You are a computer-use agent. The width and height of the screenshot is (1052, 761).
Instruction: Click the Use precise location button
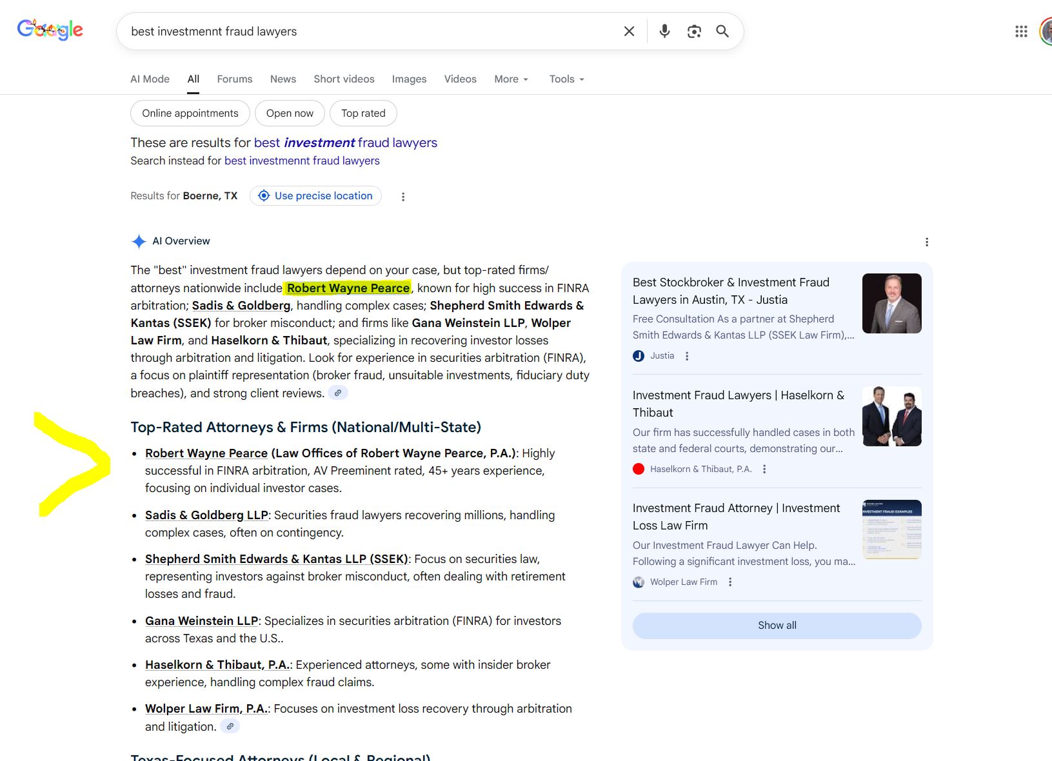(x=315, y=196)
